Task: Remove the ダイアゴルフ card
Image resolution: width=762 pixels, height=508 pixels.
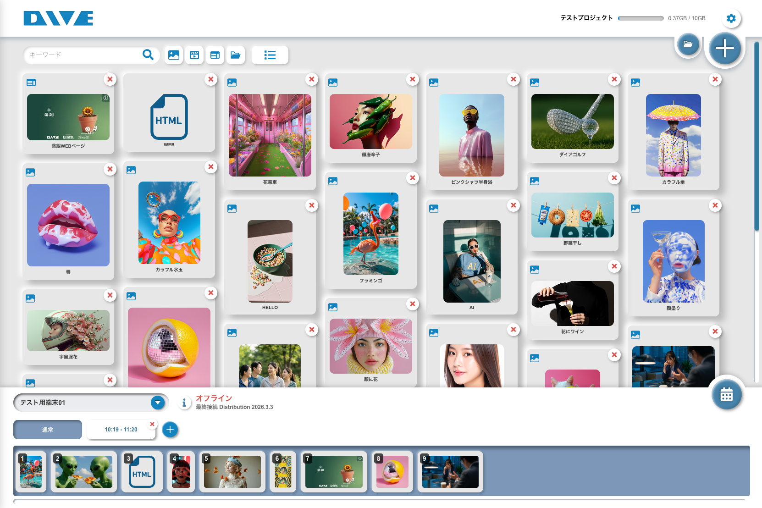Action: tap(614, 79)
